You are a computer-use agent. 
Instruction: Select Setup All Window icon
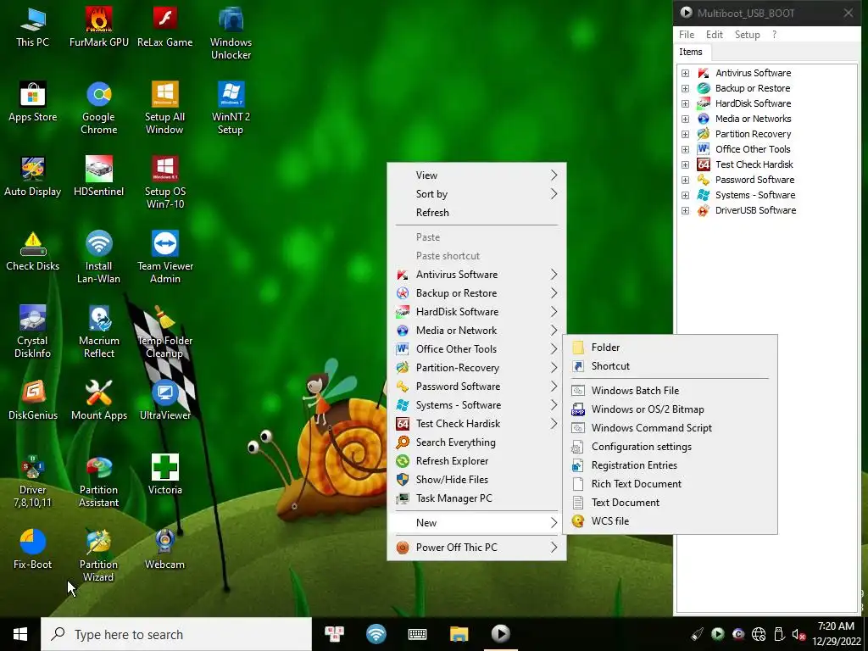coord(165,108)
